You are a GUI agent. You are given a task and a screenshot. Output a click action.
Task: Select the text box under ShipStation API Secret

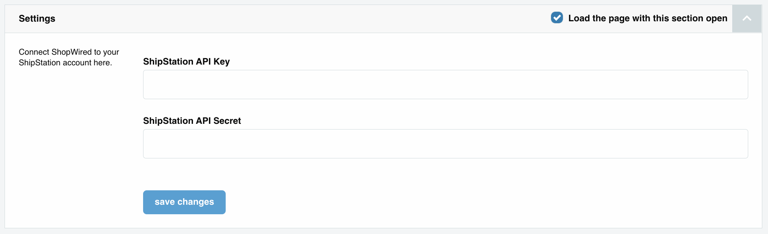(x=445, y=144)
